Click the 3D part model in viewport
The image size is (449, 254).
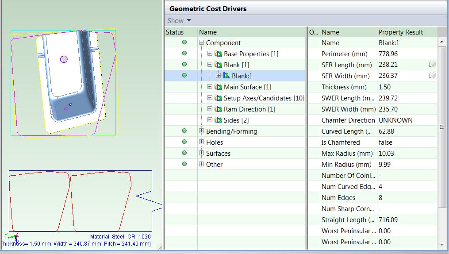pos(71,80)
